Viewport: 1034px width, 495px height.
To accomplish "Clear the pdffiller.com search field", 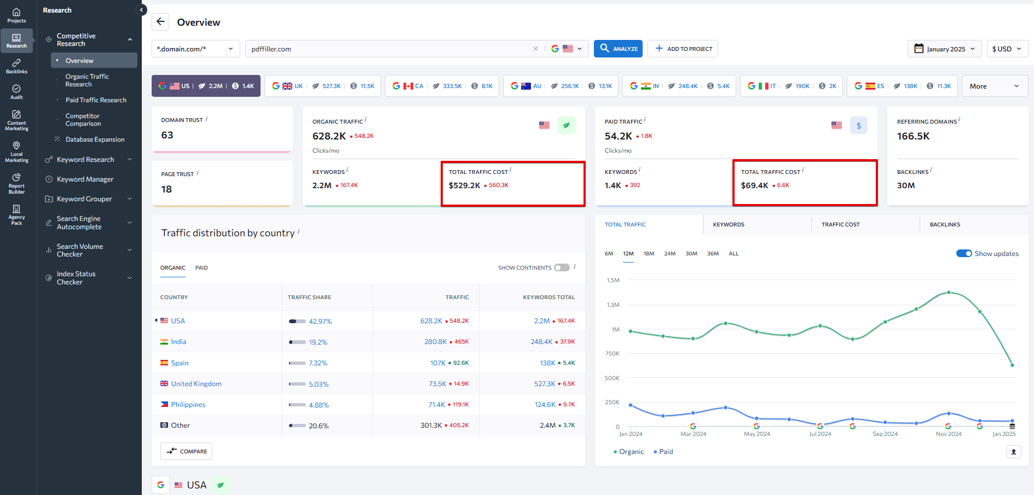I will click(x=535, y=49).
